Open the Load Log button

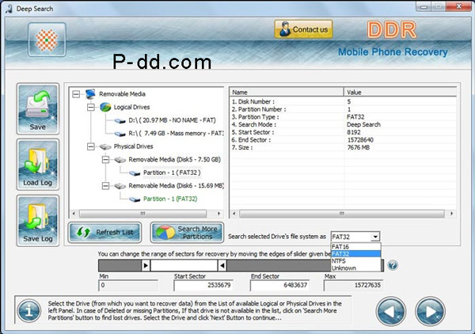(x=38, y=165)
